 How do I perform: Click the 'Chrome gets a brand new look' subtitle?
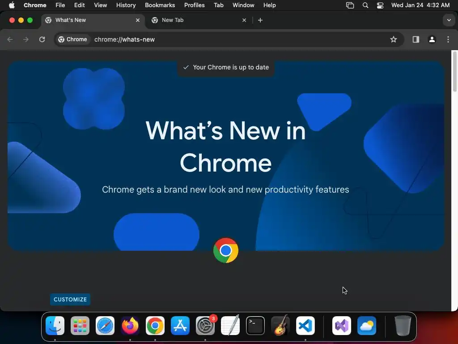pos(225,189)
